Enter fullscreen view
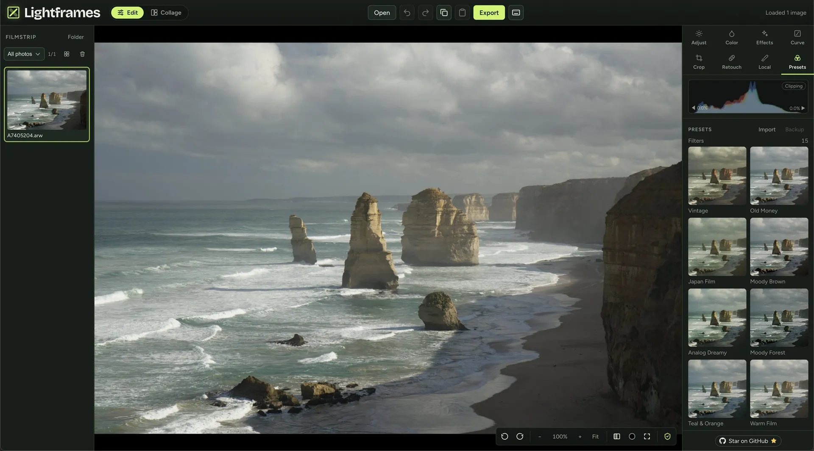 (647, 437)
